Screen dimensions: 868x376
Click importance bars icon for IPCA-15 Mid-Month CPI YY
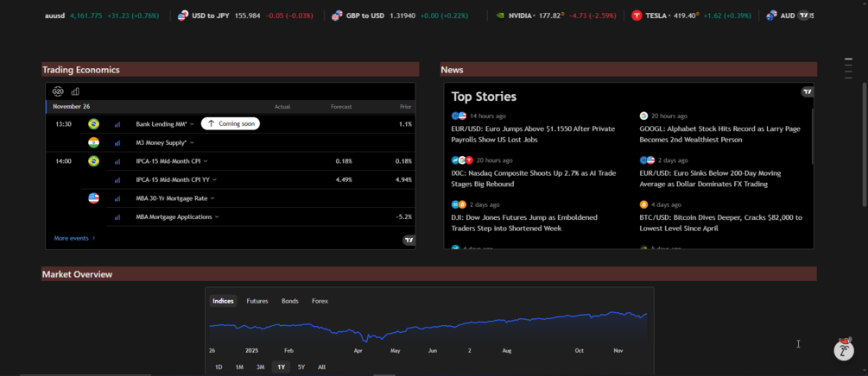[x=117, y=180]
